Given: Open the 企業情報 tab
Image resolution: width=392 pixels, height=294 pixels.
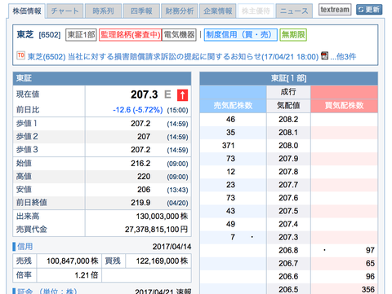Looking at the screenshot, I should click(x=218, y=11).
